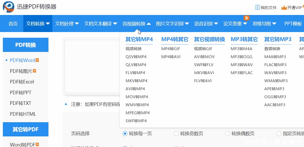This screenshot has height=147, width=304.
Task: Choose AAC转MP3 from the menu
Action: [x=275, y=105]
